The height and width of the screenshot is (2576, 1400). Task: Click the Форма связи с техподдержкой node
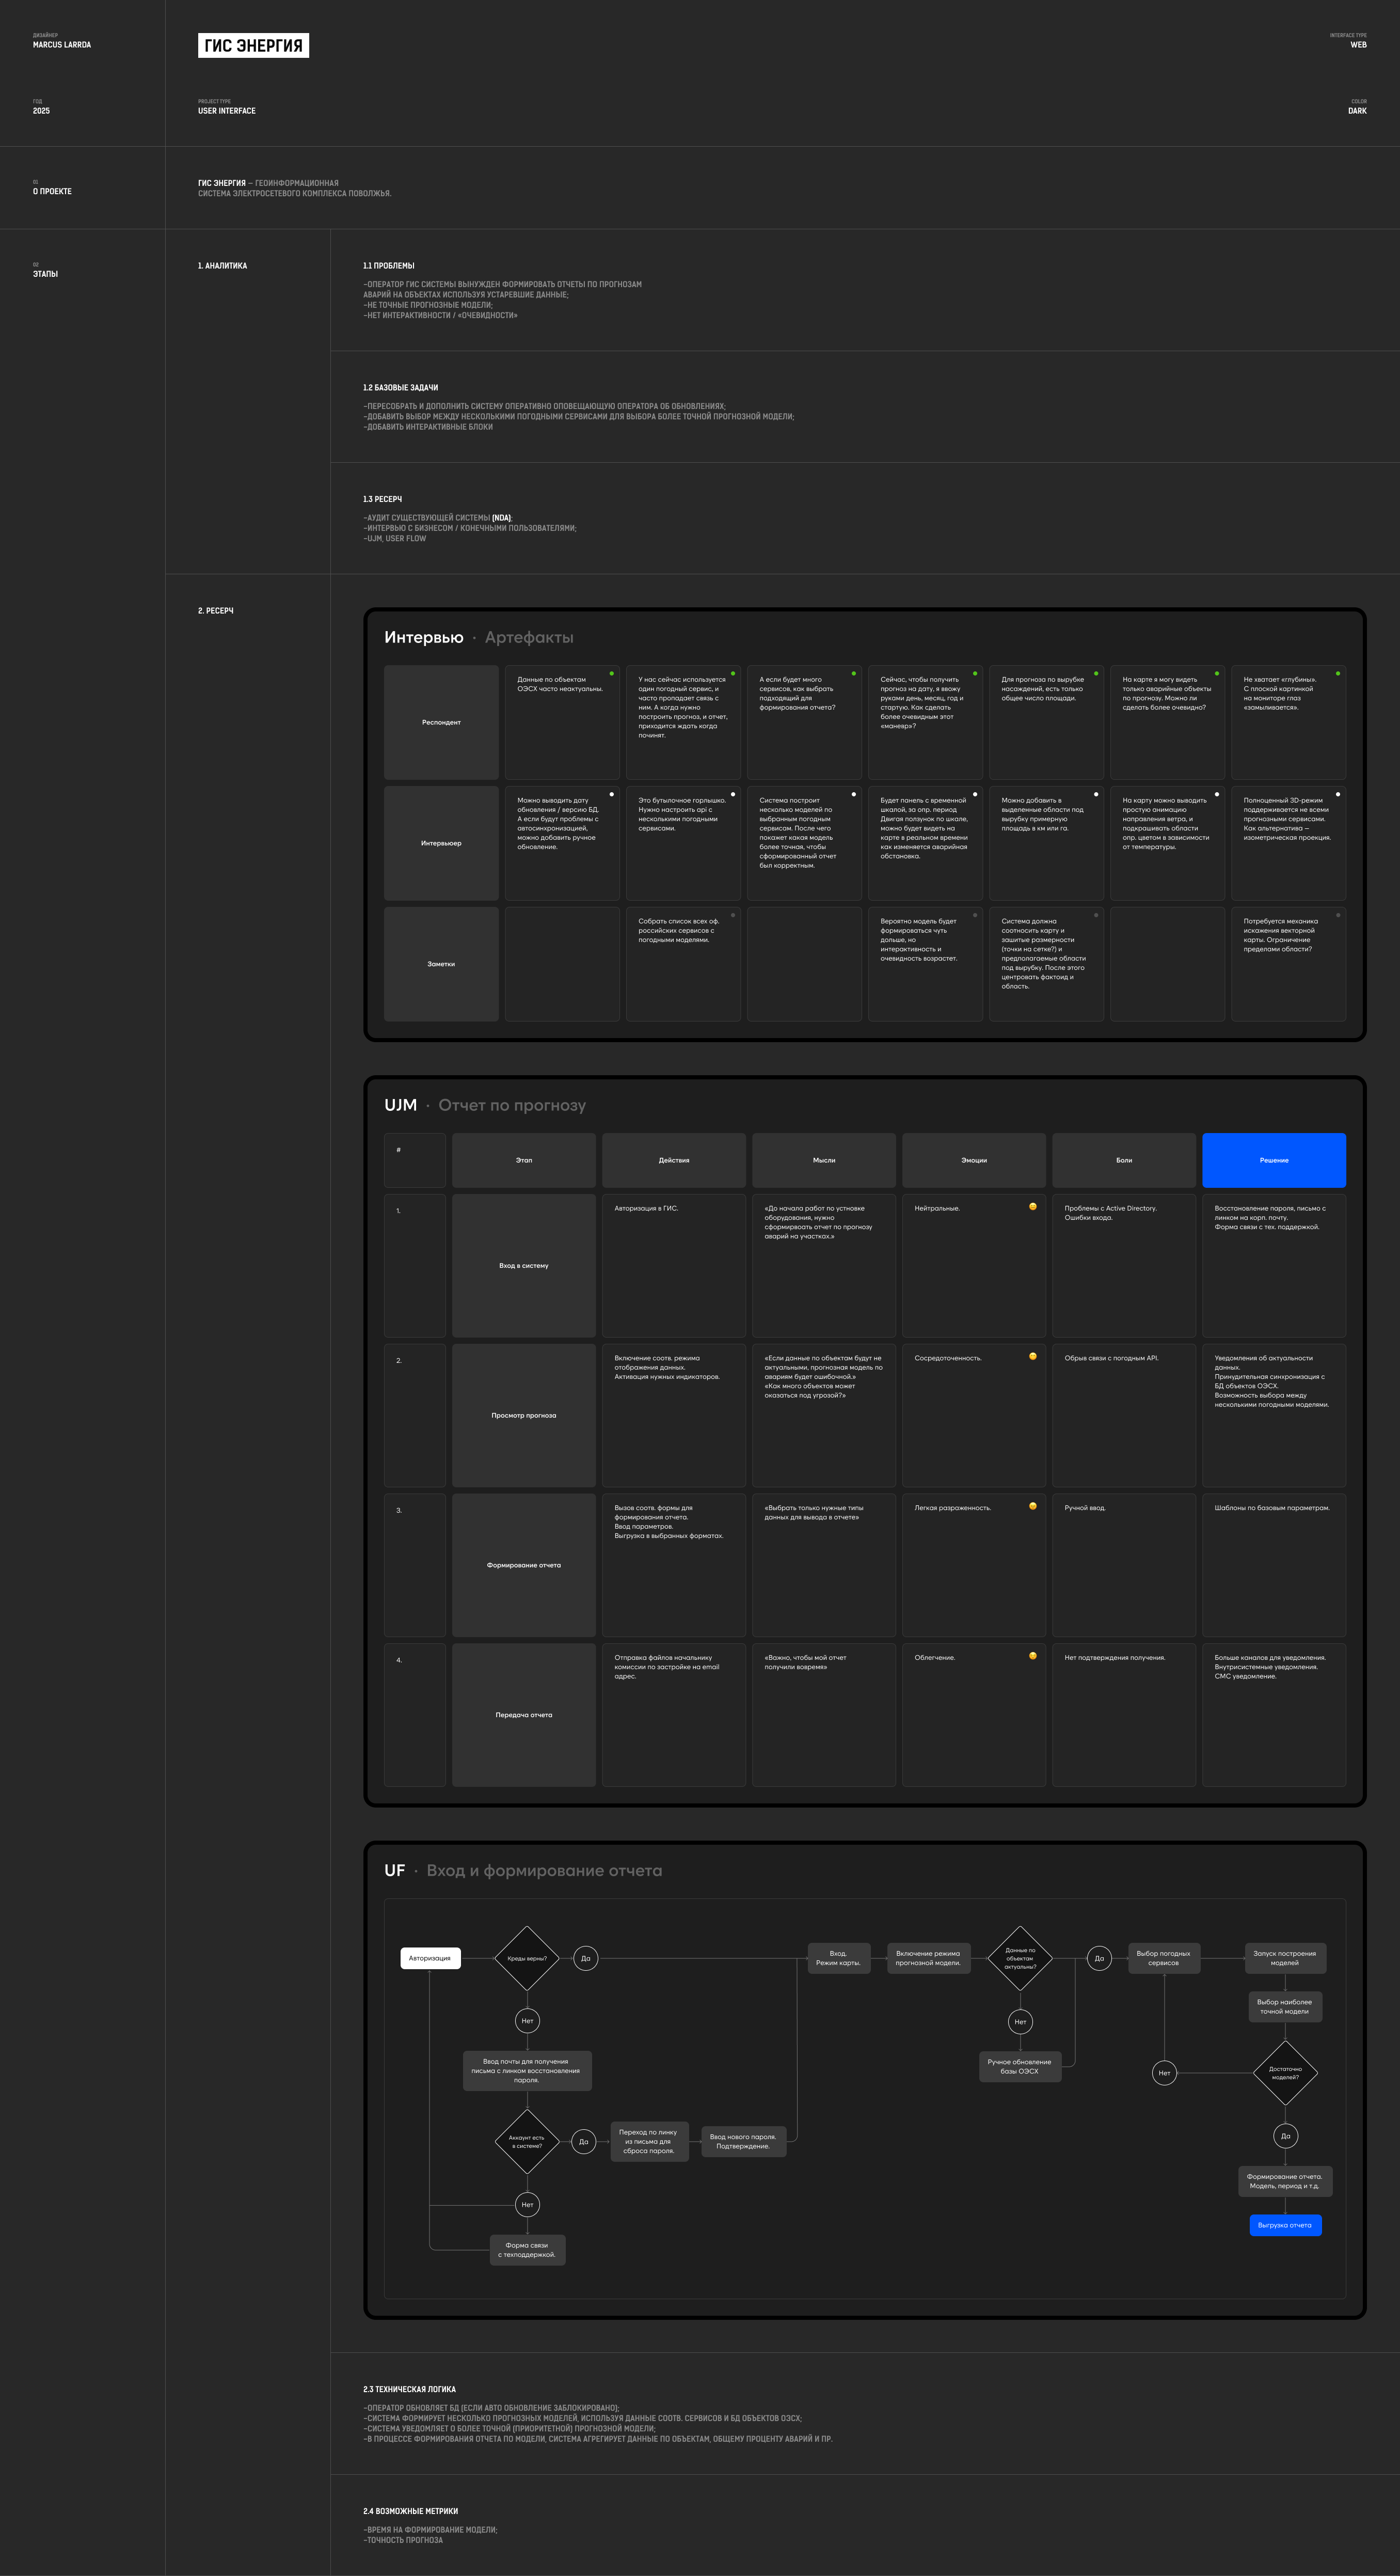click(527, 2249)
